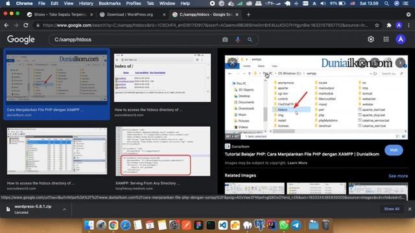Start voice search with microphone icon

[x=238, y=39]
